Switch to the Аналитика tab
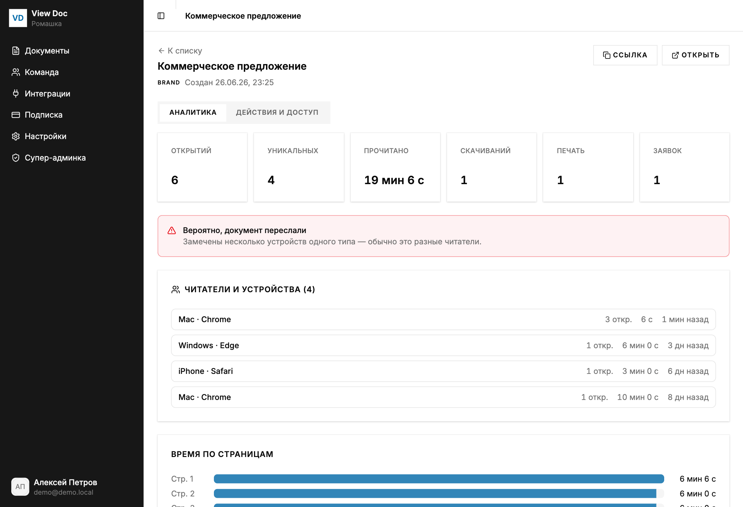The height and width of the screenshot is (507, 743). (x=193, y=112)
